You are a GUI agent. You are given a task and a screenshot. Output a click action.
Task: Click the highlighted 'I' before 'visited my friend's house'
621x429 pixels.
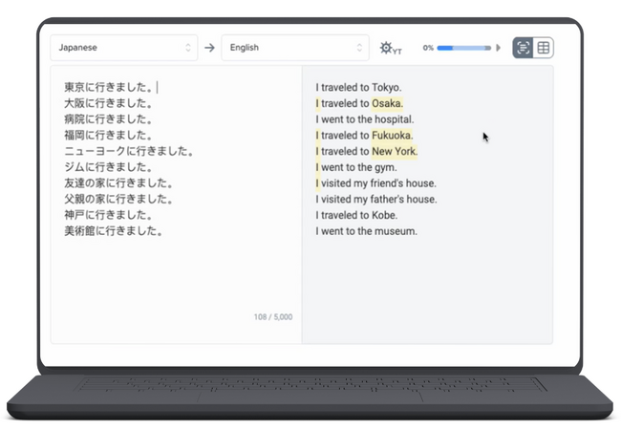[x=318, y=183]
